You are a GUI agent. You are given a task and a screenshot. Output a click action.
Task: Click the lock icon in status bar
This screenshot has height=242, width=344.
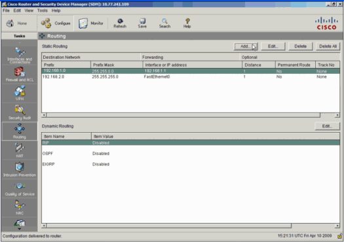point(339,236)
